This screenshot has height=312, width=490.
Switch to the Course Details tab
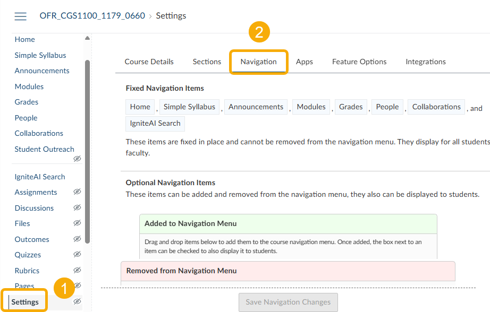[149, 61]
